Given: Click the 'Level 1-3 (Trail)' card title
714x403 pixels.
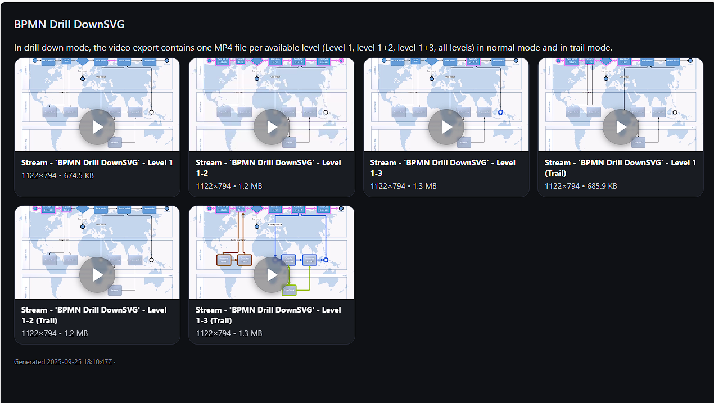Looking at the screenshot, I should pyautogui.click(x=269, y=315).
